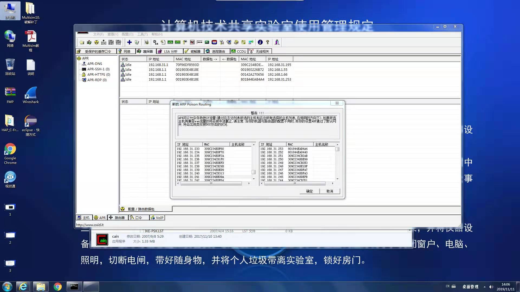Click the blue plus Add to list icon
This screenshot has width=520, height=292.
coord(129,42)
